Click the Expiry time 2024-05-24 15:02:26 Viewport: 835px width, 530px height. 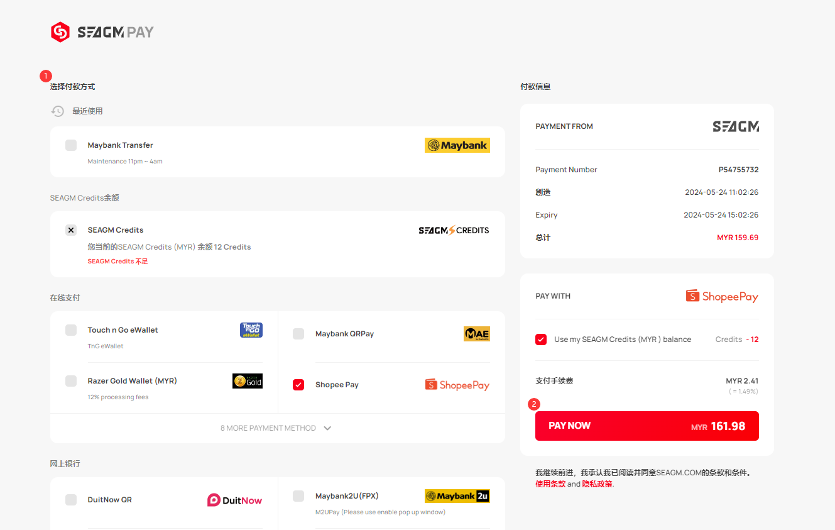pyautogui.click(x=721, y=215)
